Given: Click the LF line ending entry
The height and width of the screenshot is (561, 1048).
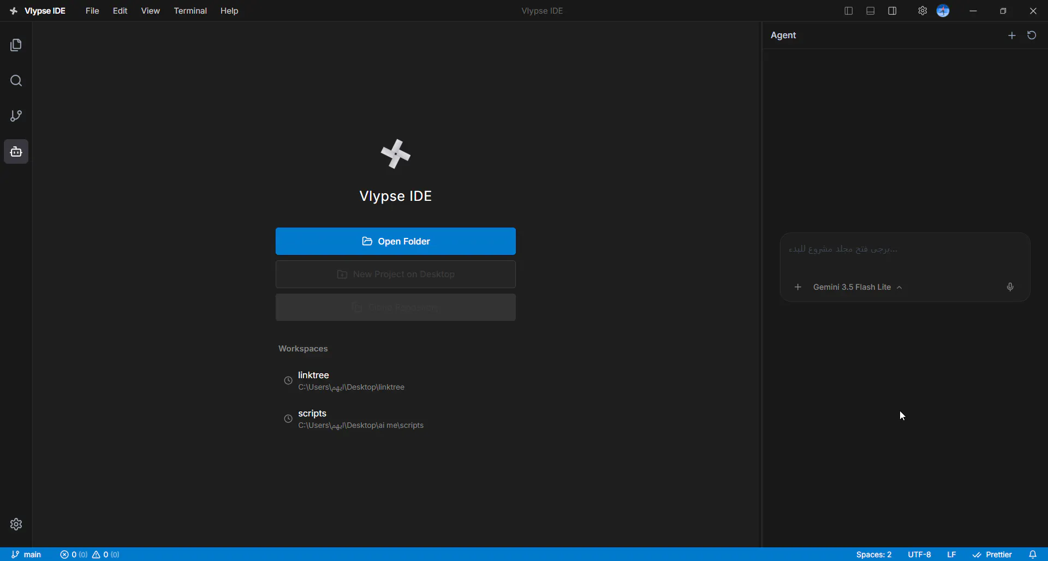Looking at the screenshot, I should [951, 554].
